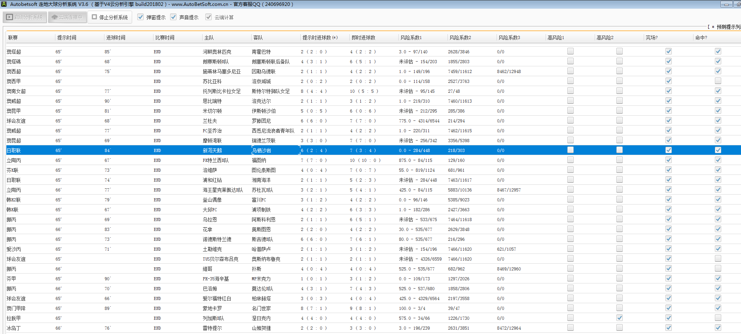Uncheck 完场? for the 河畔奥林匹克 row
Screen dimensions: 741x334
[x=669, y=51]
